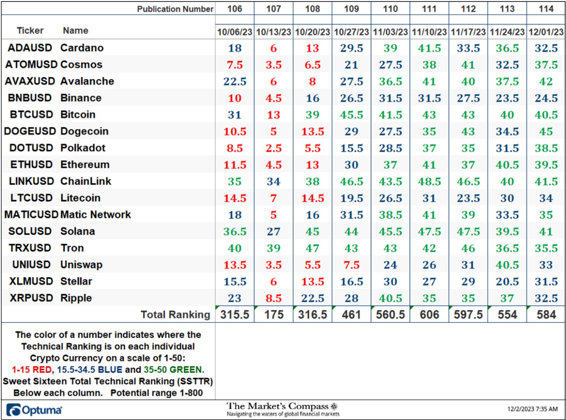Select publication number 110 header
Image resolution: width=566 pixels, height=420 pixels.
point(390,9)
